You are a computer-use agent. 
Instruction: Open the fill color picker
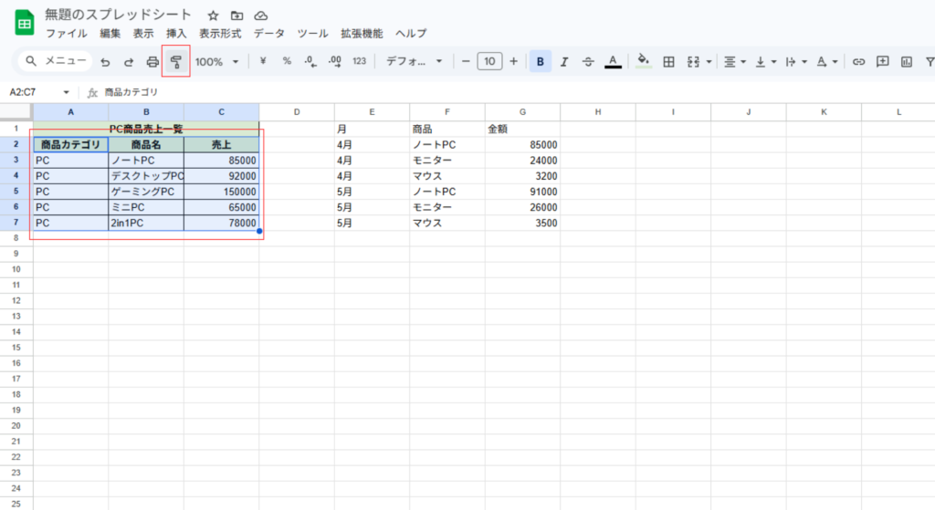tap(643, 62)
